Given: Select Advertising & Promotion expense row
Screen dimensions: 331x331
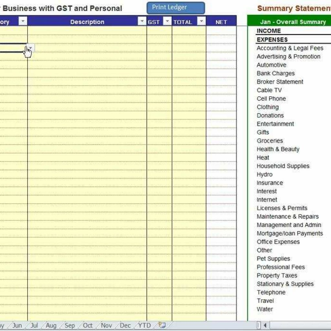Looking at the screenshot, I should tap(288, 57).
